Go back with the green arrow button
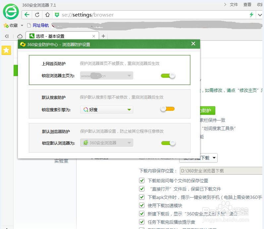 point(27,15)
